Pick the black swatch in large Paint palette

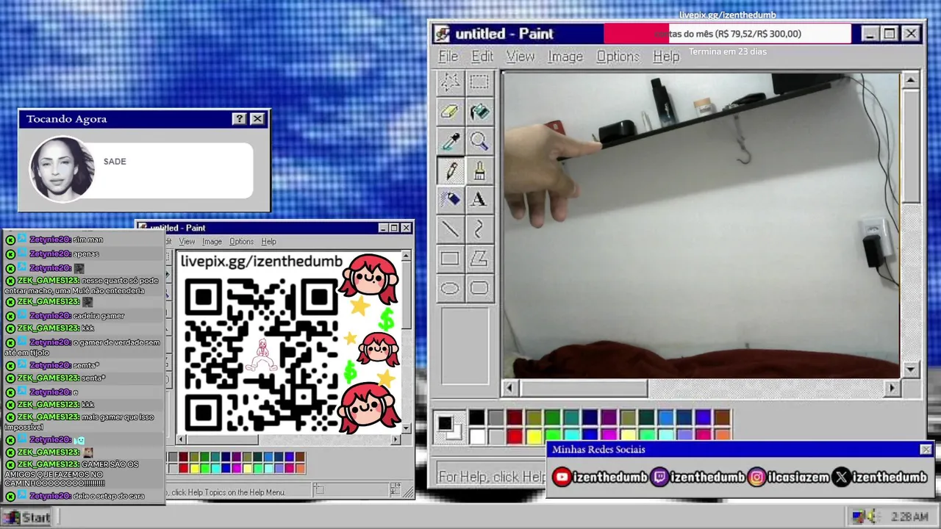coord(477,418)
